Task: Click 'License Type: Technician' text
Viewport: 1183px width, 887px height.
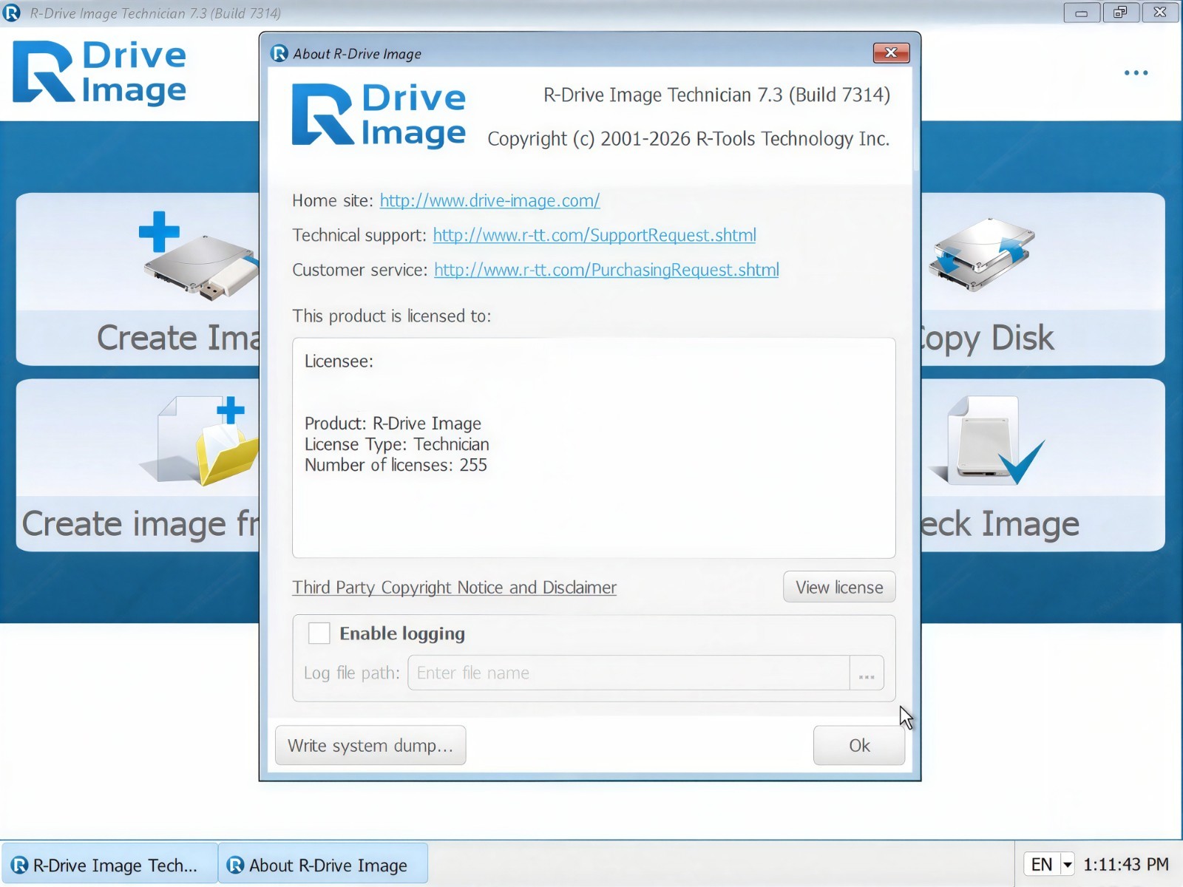Action: pyautogui.click(x=397, y=444)
